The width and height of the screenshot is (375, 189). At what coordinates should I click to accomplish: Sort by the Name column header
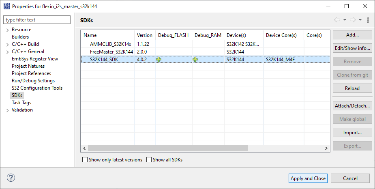[x=107, y=35]
